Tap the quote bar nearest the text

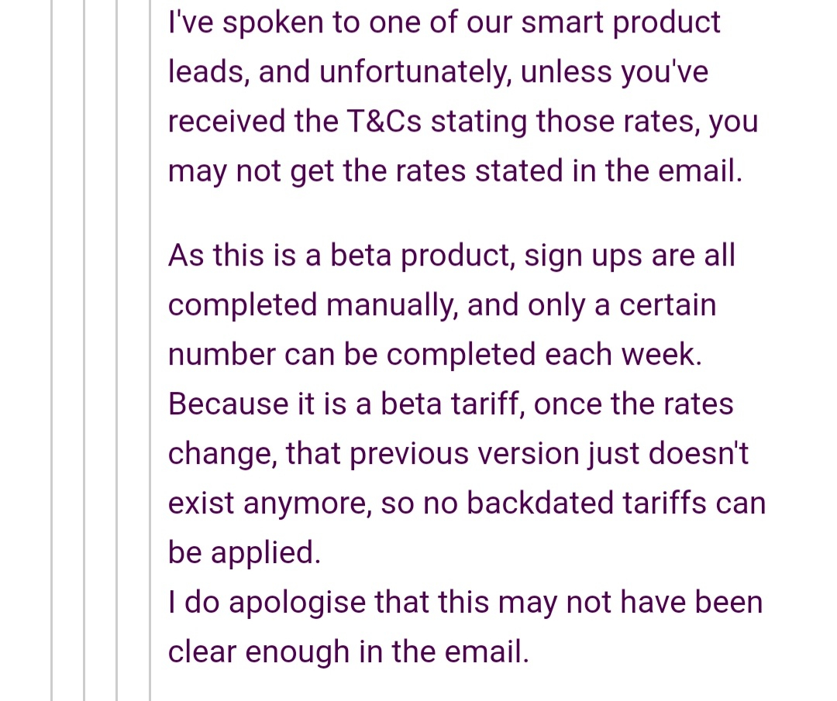pyautogui.click(x=150, y=350)
